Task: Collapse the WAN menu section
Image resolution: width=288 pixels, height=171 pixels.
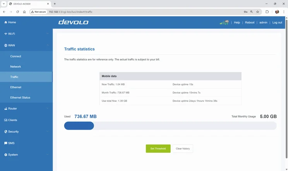Action: pyautogui.click(x=48, y=45)
